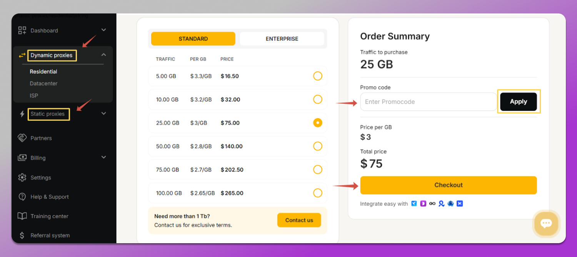Click the Billing cash icon
Image resolution: width=577 pixels, height=257 pixels.
tap(22, 158)
